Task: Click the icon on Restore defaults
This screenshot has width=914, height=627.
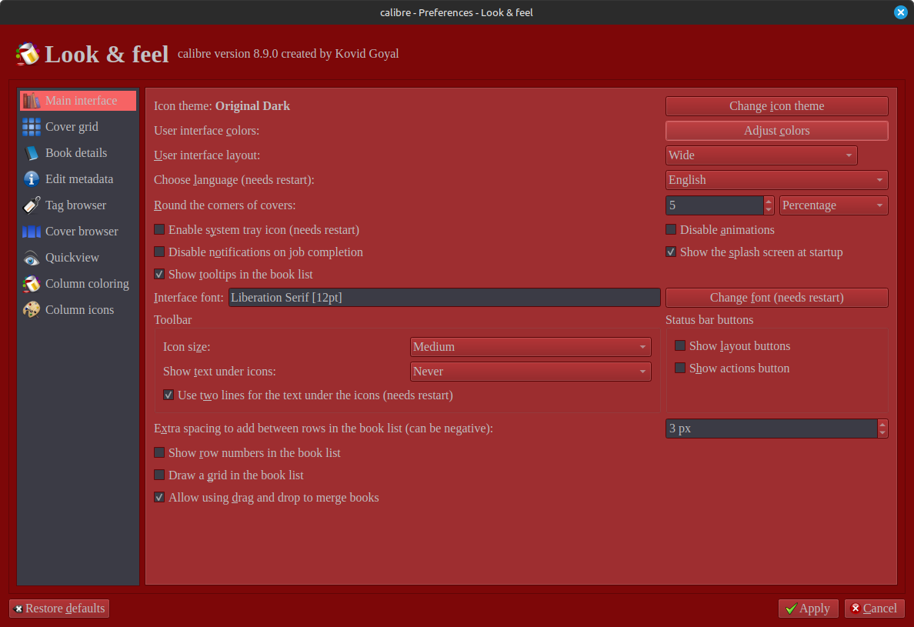Action: 18,609
